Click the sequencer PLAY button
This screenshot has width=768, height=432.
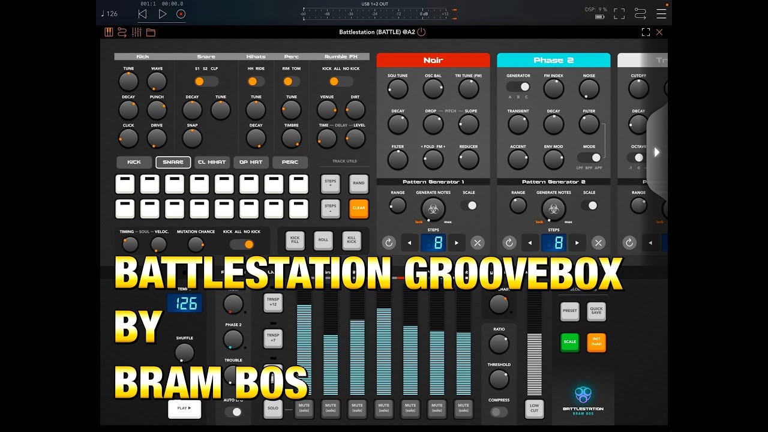point(184,408)
